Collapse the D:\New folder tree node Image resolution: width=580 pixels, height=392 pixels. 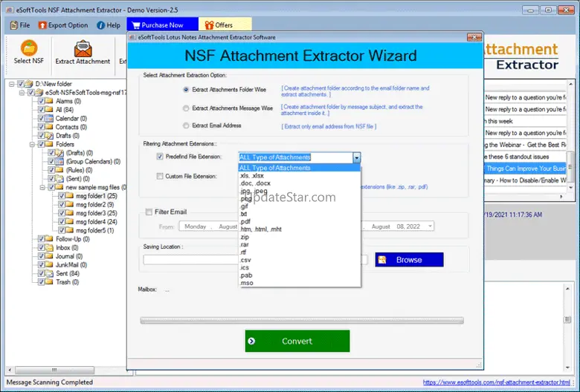click(x=12, y=84)
